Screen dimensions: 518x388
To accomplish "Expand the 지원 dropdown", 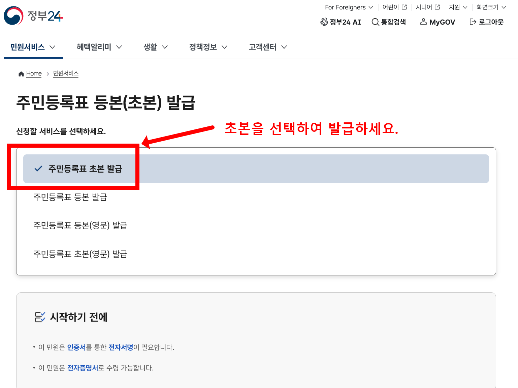I will pyautogui.click(x=457, y=7).
